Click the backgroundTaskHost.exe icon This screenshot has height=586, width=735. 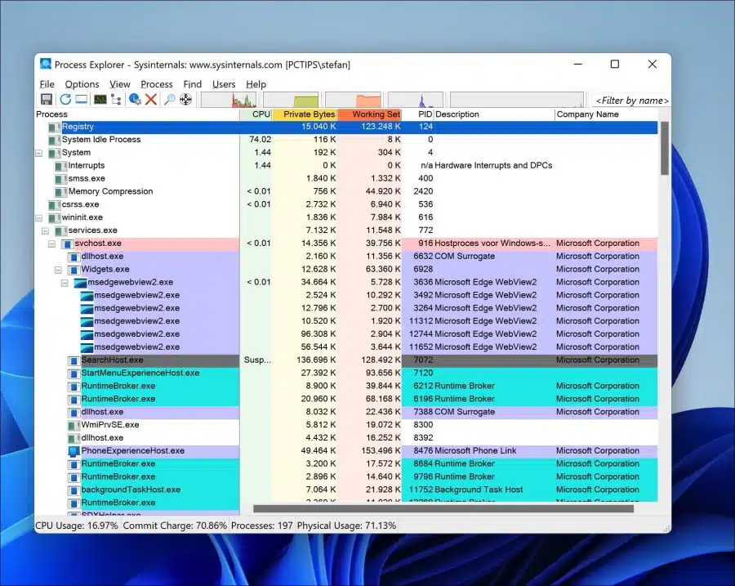(74, 490)
